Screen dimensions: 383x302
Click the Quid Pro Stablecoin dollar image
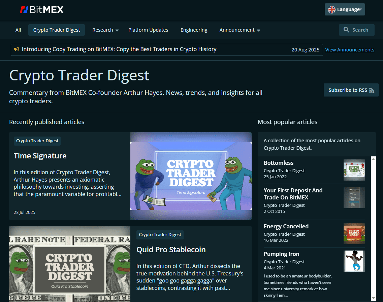[x=70, y=264]
